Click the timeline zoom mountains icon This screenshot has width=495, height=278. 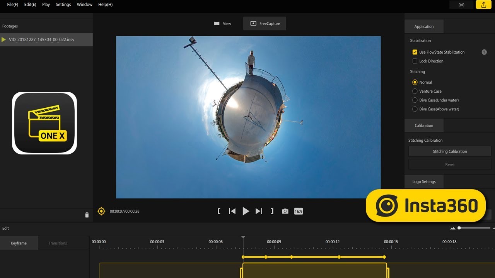[x=453, y=228]
